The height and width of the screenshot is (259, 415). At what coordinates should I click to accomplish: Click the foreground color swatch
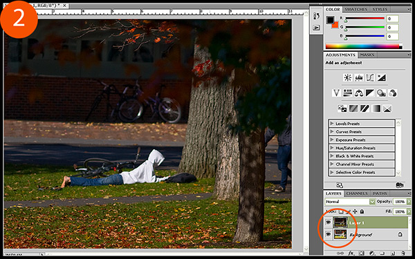[330, 20]
